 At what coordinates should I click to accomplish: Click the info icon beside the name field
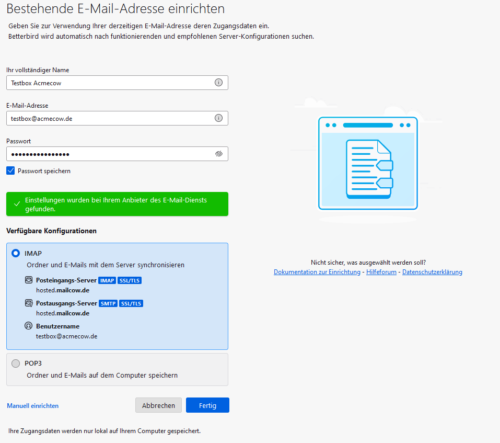(219, 82)
